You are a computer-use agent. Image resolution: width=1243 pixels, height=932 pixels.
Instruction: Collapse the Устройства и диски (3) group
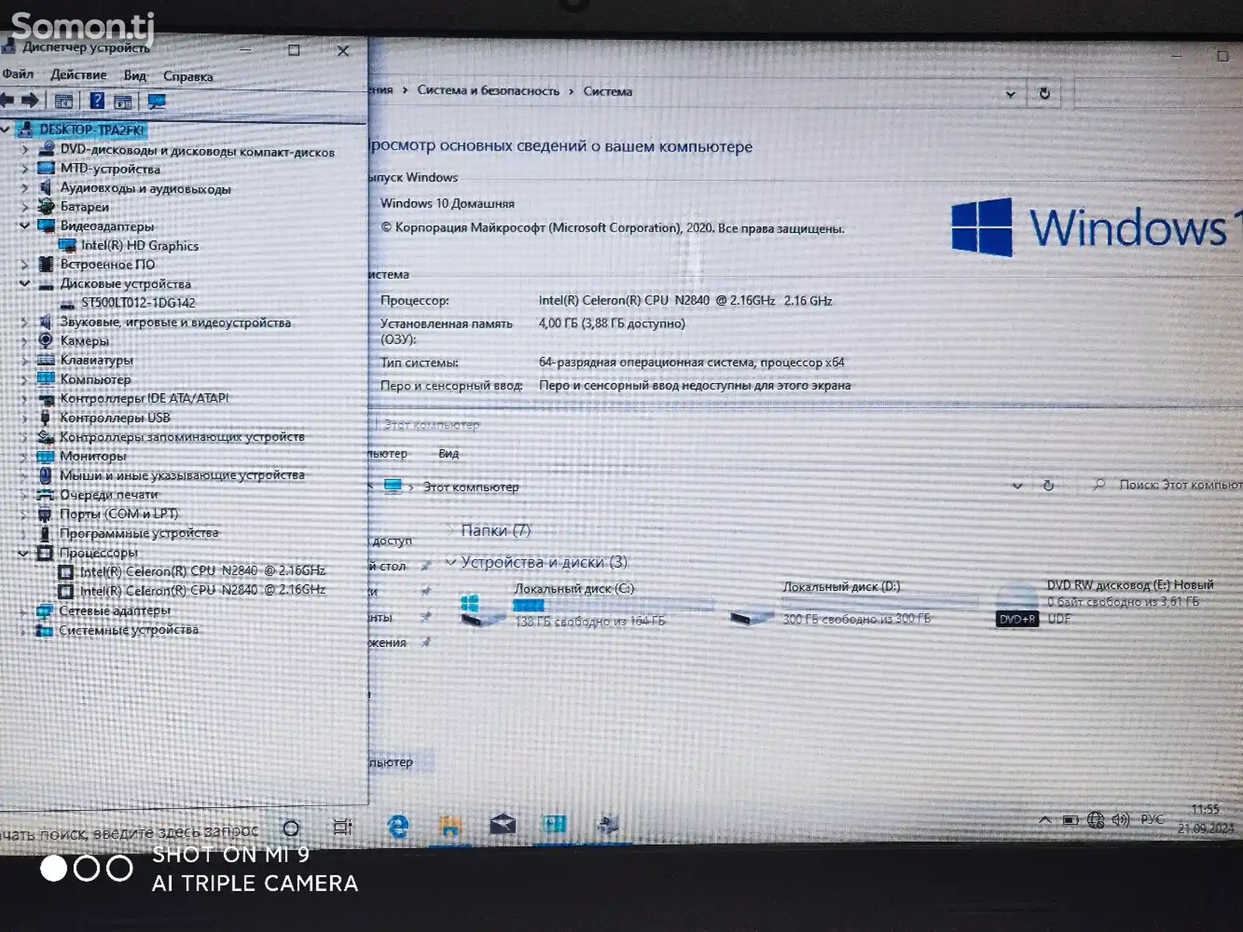[451, 562]
